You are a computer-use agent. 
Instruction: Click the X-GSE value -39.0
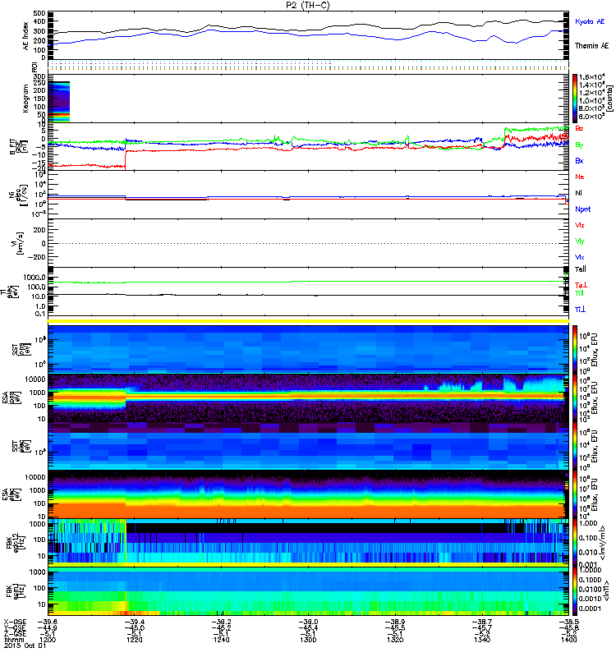308,623
